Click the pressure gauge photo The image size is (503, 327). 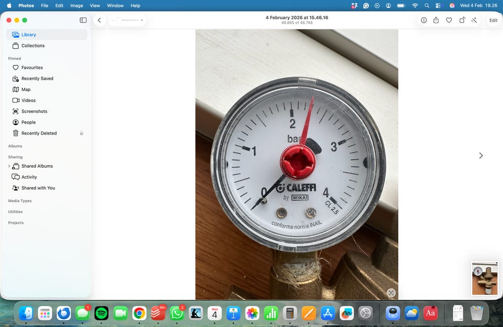tap(297, 165)
